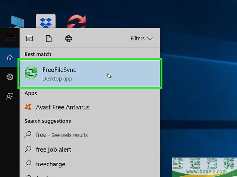Image resolution: width=237 pixels, height=177 pixels.
Task: Open the computer monitor desktop shortcut
Action: (17, 22)
